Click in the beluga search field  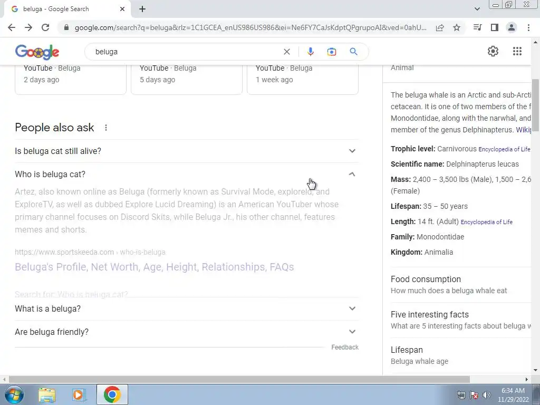(x=186, y=52)
